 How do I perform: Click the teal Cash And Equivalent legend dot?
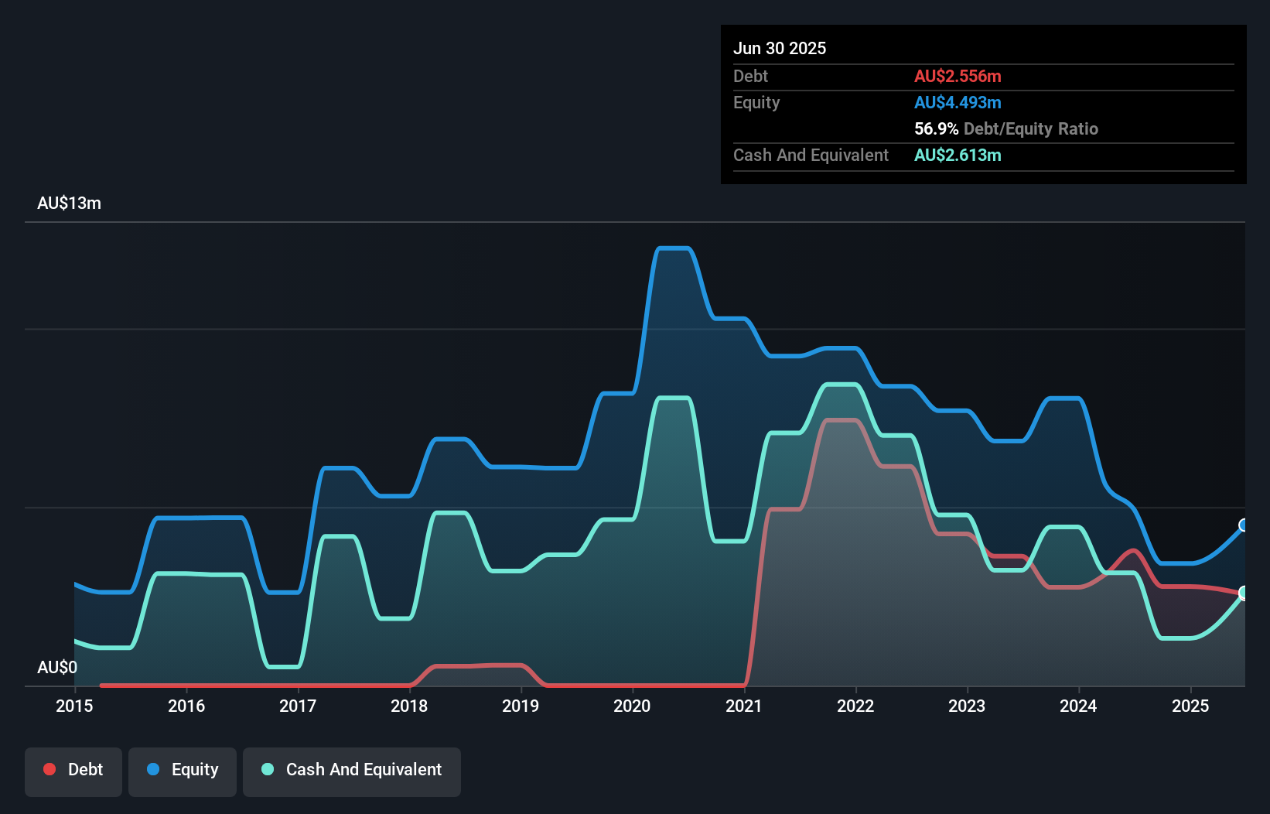tap(268, 769)
